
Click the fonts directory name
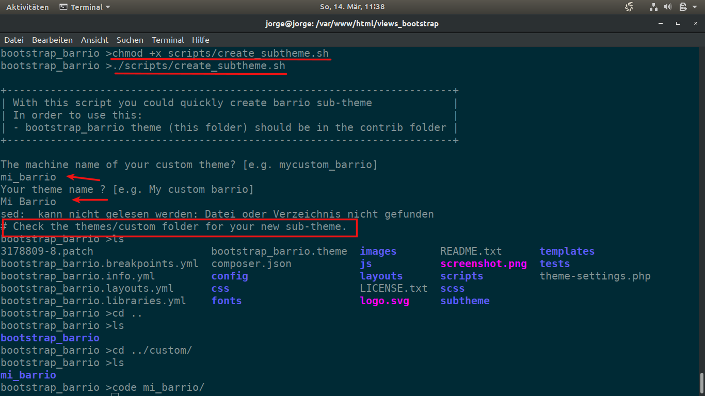pyautogui.click(x=227, y=301)
